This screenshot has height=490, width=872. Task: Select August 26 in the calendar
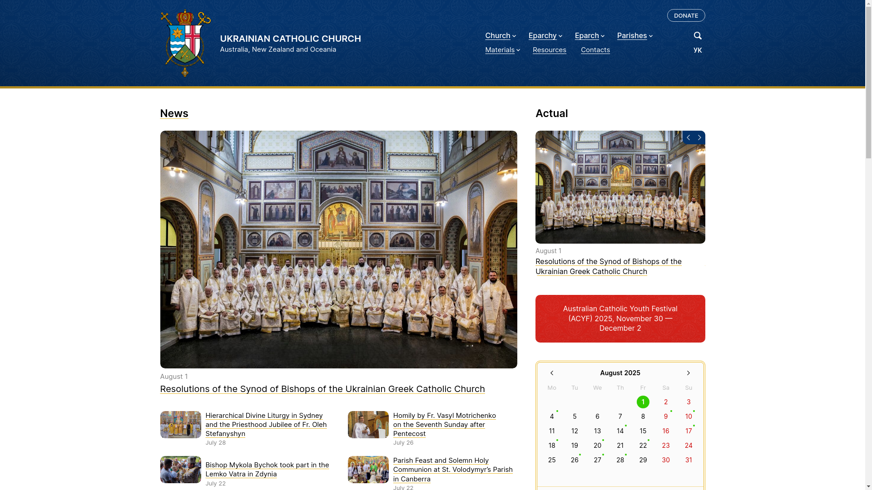coord(575,460)
